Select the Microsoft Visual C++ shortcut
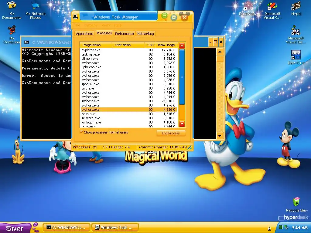 (272, 11)
